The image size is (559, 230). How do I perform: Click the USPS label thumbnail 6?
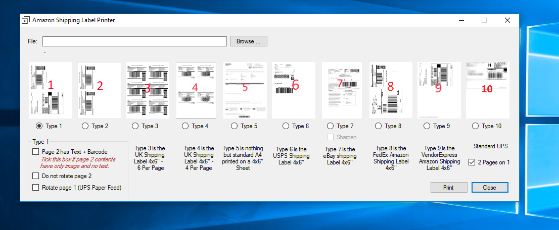tap(294, 90)
